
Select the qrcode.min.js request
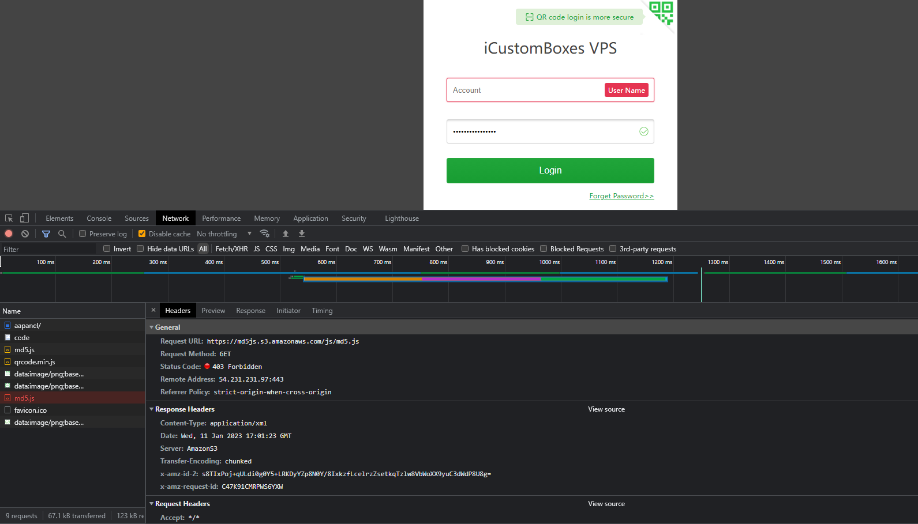point(73,362)
